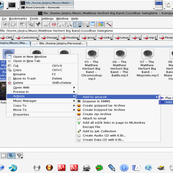Open the Links bookmark folder

(x=105, y=38)
